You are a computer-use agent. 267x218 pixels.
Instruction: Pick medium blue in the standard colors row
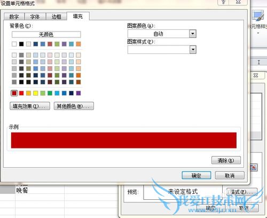tap(64, 93)
